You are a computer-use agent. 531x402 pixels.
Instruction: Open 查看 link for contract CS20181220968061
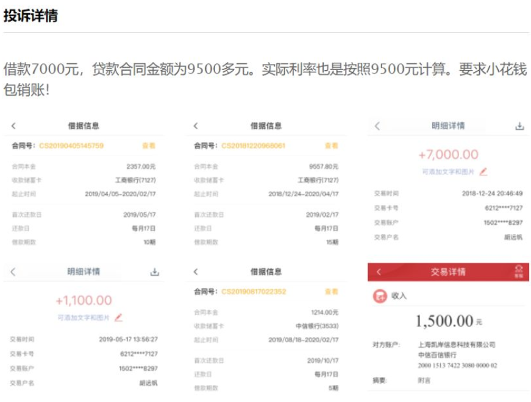click(331, 146)
